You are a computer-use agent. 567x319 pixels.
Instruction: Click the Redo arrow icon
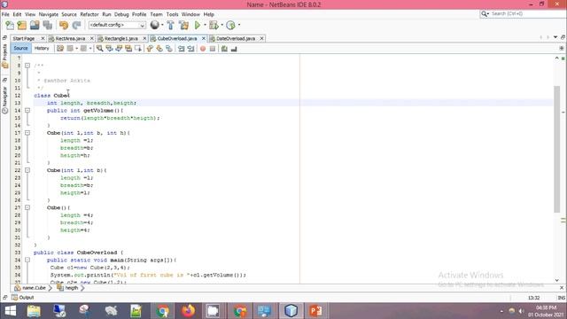(x=76, y=25)
